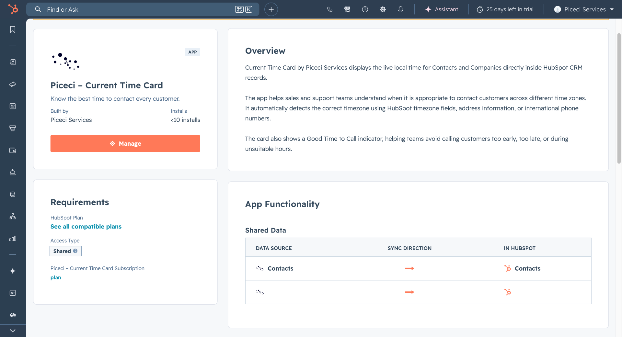Focus the Find or Ask search field
This screenshot has height=337, width=622.
143,9
